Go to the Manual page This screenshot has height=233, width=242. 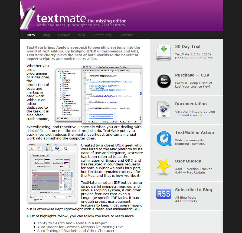(x=64, y=35)
